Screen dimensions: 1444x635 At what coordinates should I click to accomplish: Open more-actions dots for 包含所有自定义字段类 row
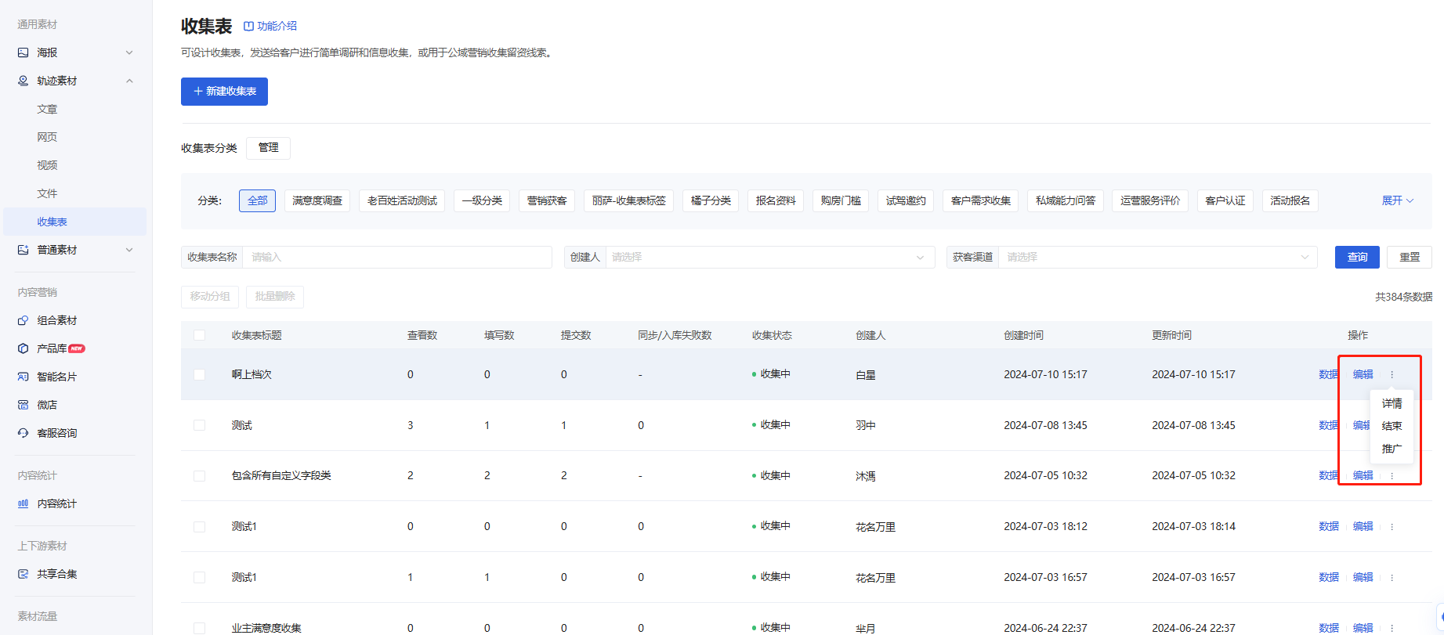pos(1392,475)
